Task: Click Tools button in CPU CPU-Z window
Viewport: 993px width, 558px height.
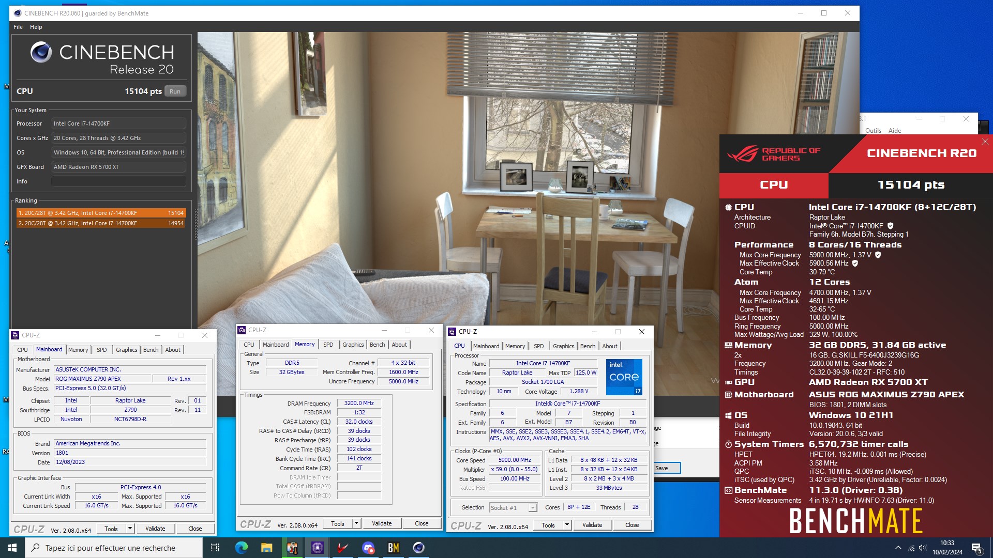Action: point(548,525)
